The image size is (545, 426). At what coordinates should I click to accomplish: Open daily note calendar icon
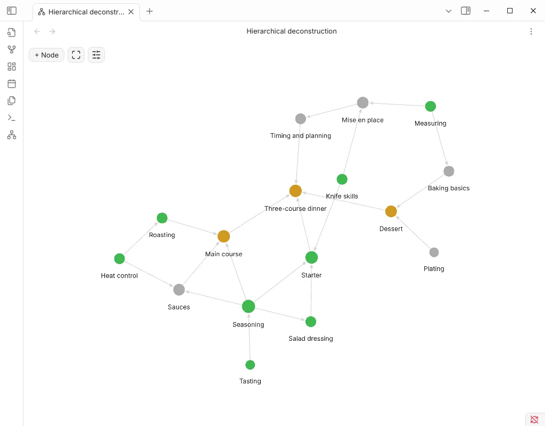tap(12, 84)
